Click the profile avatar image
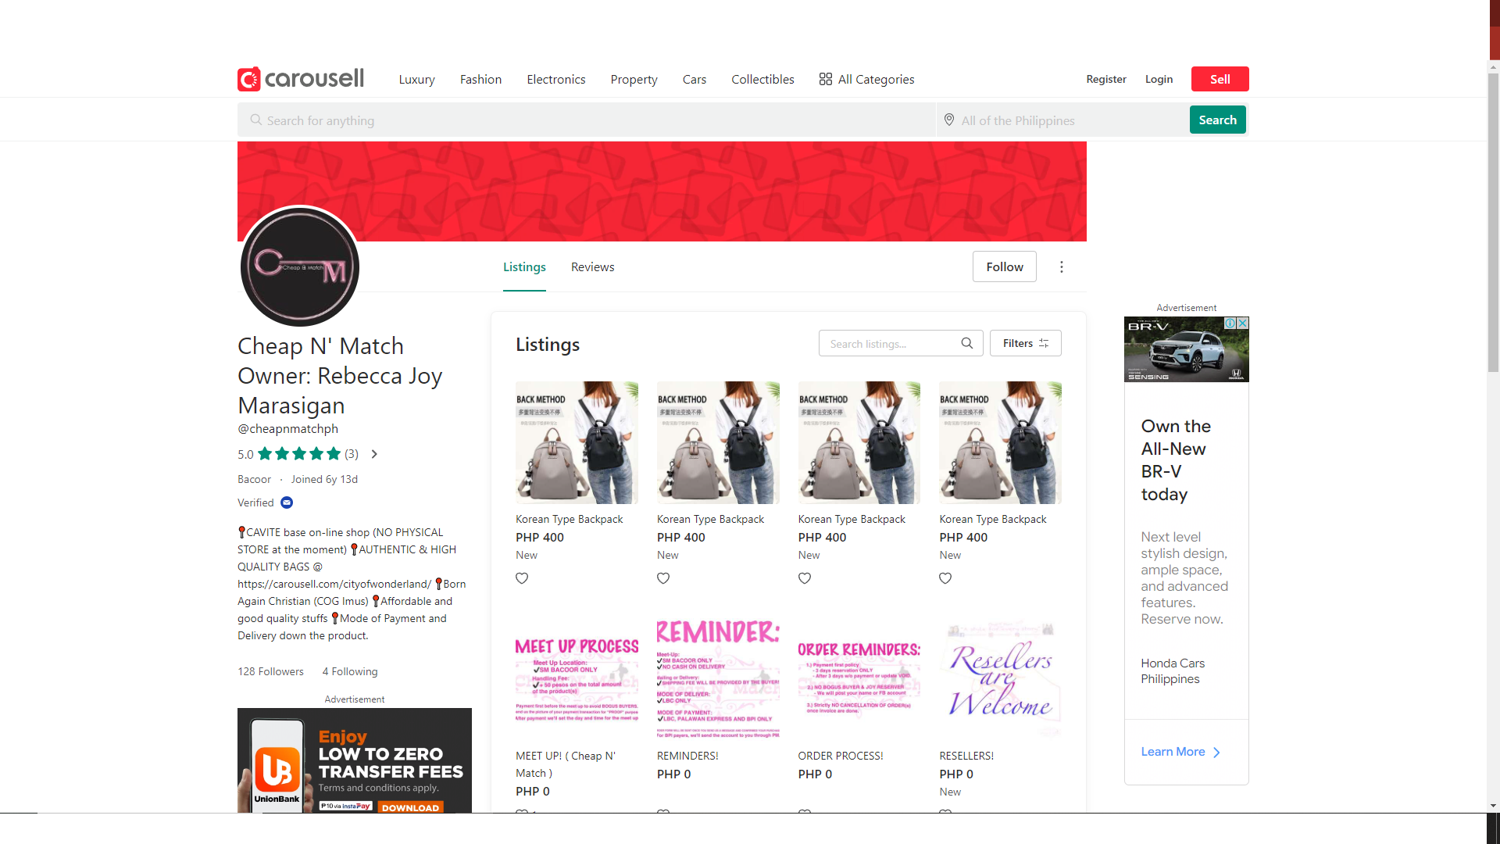 300,266
